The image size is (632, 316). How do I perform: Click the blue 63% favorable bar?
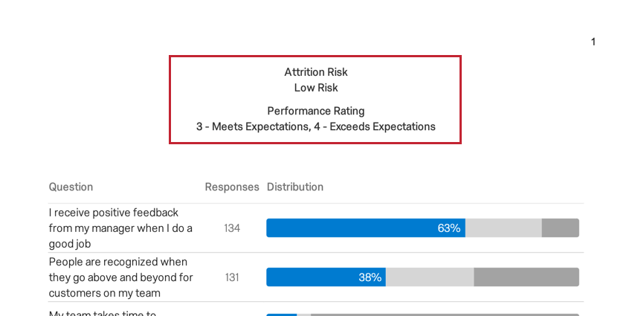coord(364,228)
